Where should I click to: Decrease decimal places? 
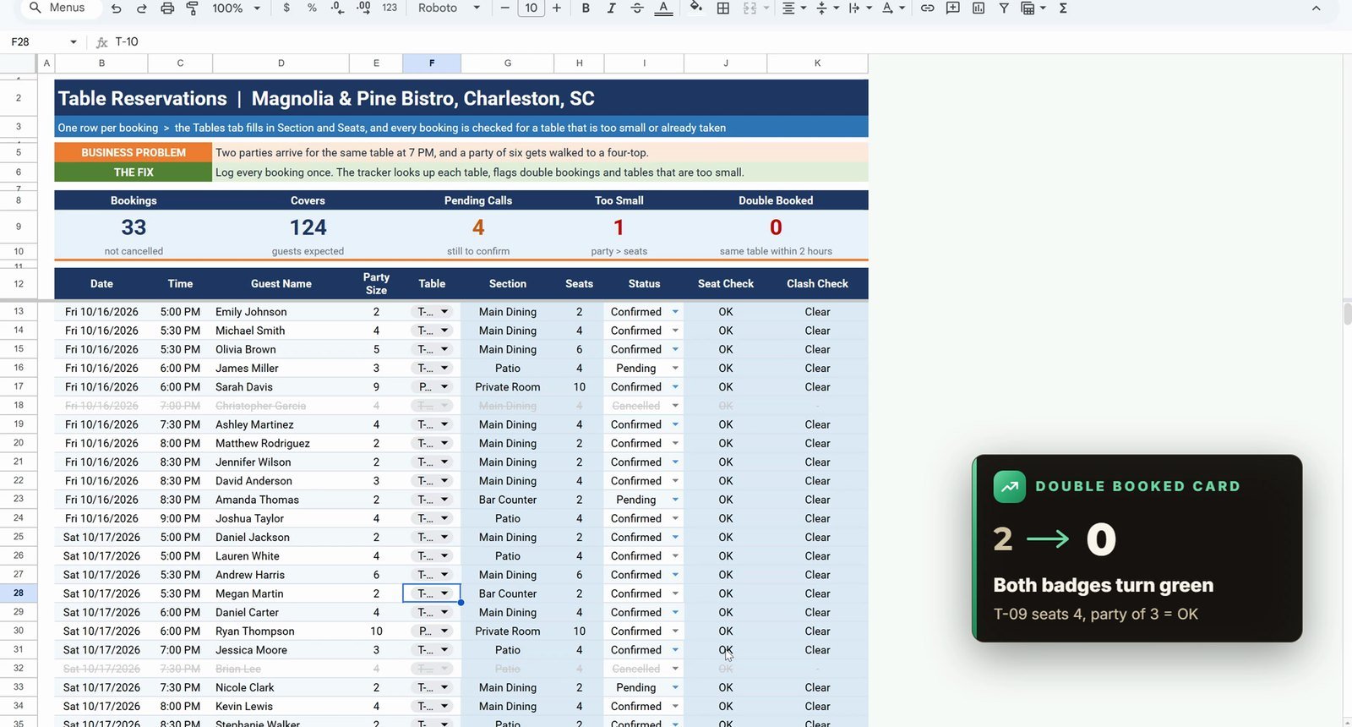coord(337,8)
